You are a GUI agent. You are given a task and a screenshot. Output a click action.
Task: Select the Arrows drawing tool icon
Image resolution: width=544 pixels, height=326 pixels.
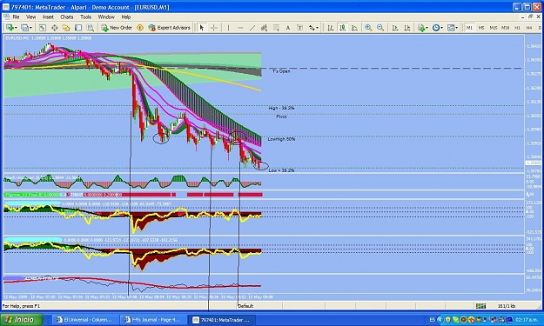pos(312,28)
